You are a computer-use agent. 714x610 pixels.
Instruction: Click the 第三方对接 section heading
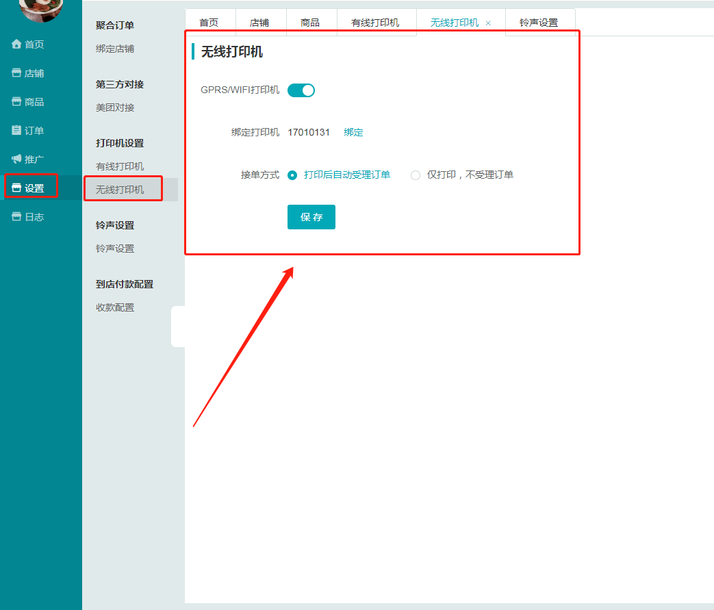point(120,84)
